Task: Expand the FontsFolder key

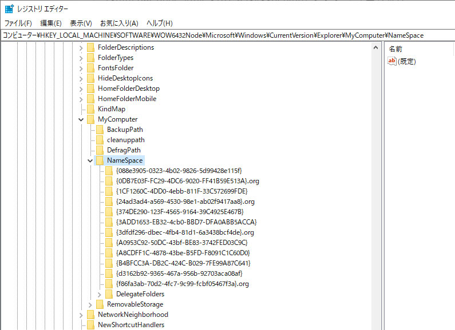Action: point(81,69)
